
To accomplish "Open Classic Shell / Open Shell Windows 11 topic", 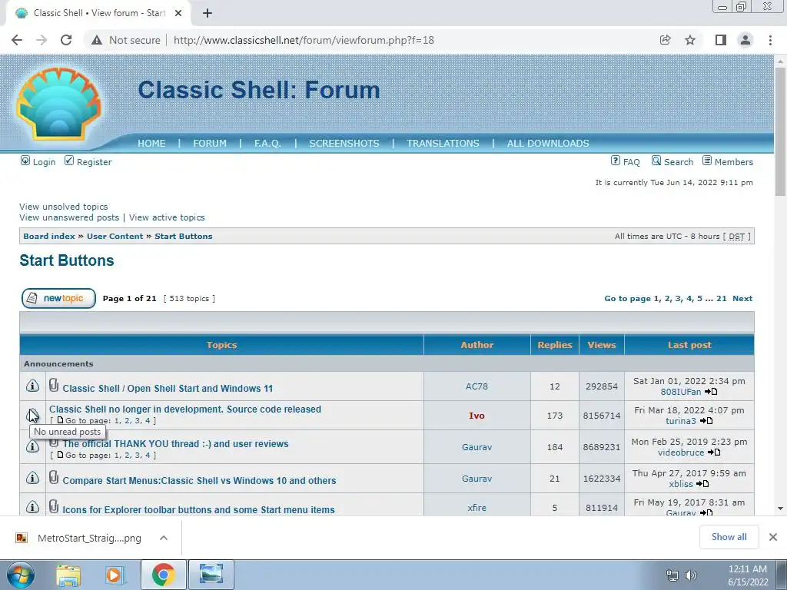I will pos(168,388).
